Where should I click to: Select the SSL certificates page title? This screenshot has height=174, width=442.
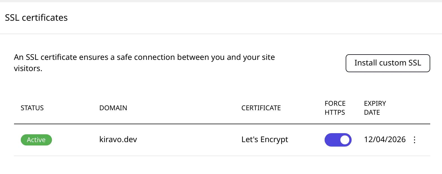(36, 18)
